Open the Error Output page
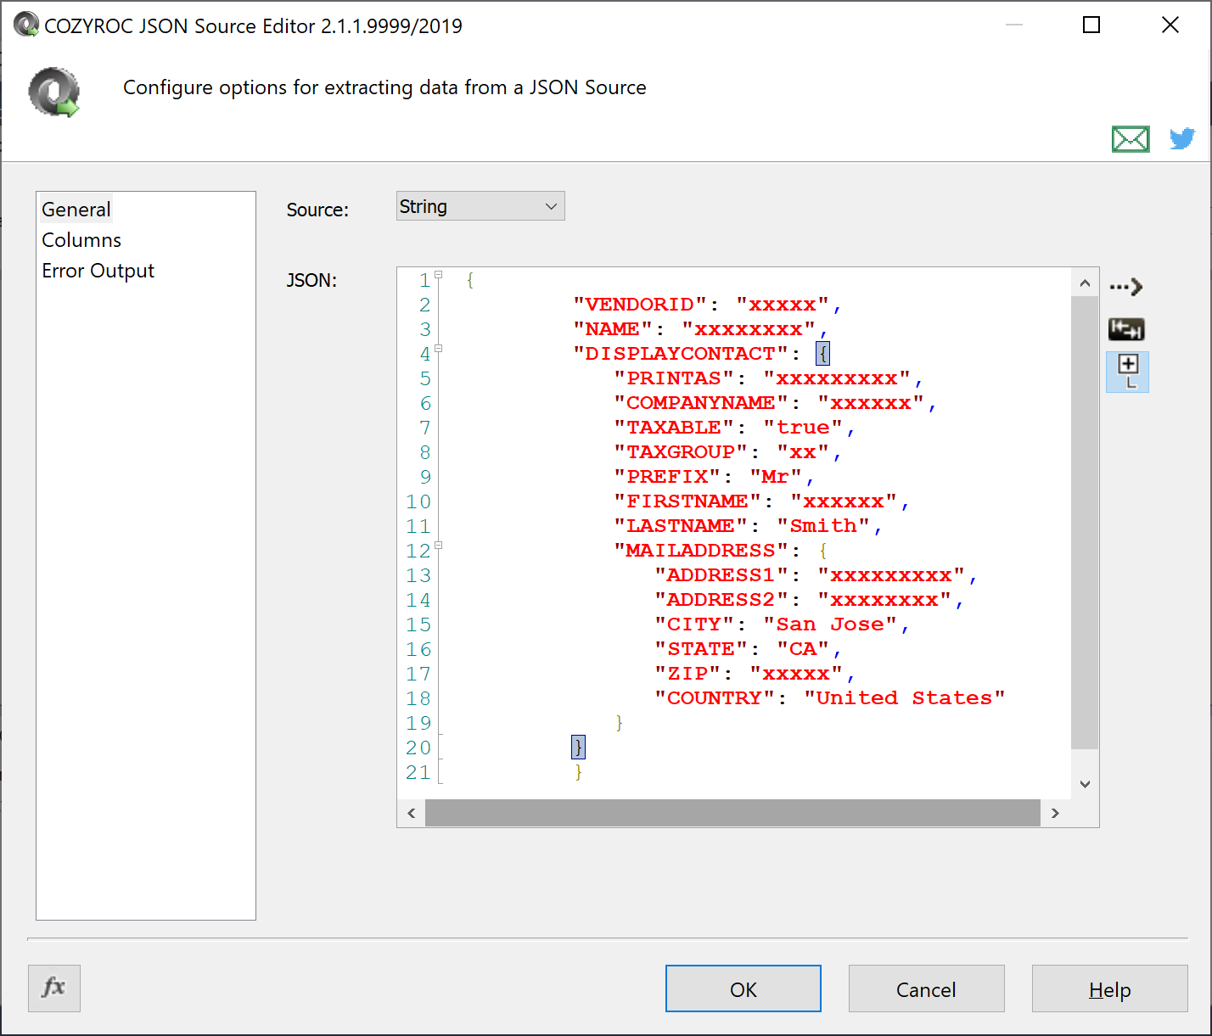 [x=98, y=271]
